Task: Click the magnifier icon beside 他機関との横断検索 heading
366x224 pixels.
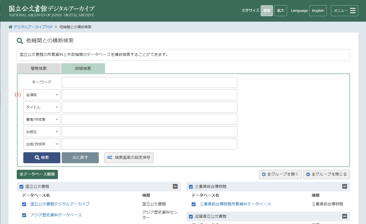Action: (20, 41)
